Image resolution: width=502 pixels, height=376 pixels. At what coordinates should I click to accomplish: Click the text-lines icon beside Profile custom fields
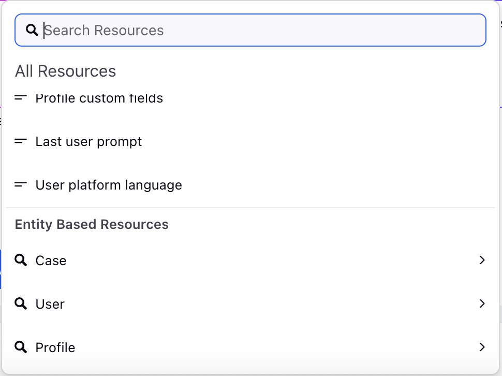click(x=21, y=97)
